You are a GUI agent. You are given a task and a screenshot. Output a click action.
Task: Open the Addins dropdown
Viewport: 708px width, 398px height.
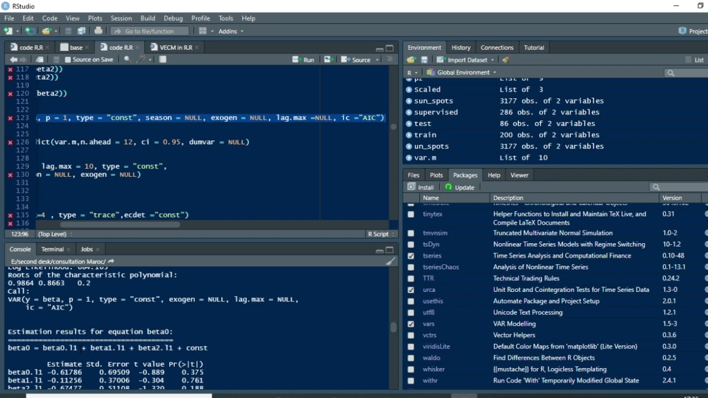231,31
